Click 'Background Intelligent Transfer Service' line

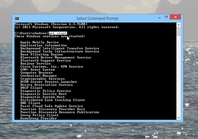coord(60,48)
